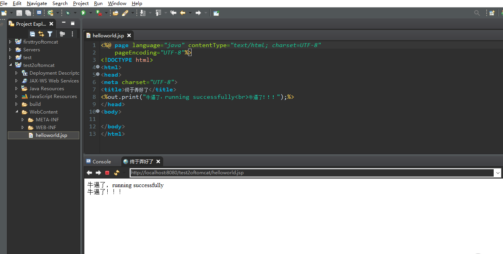The image size is (503, 254).
Task: Click the Save All toolbar icon
Action: click(28, 12)
